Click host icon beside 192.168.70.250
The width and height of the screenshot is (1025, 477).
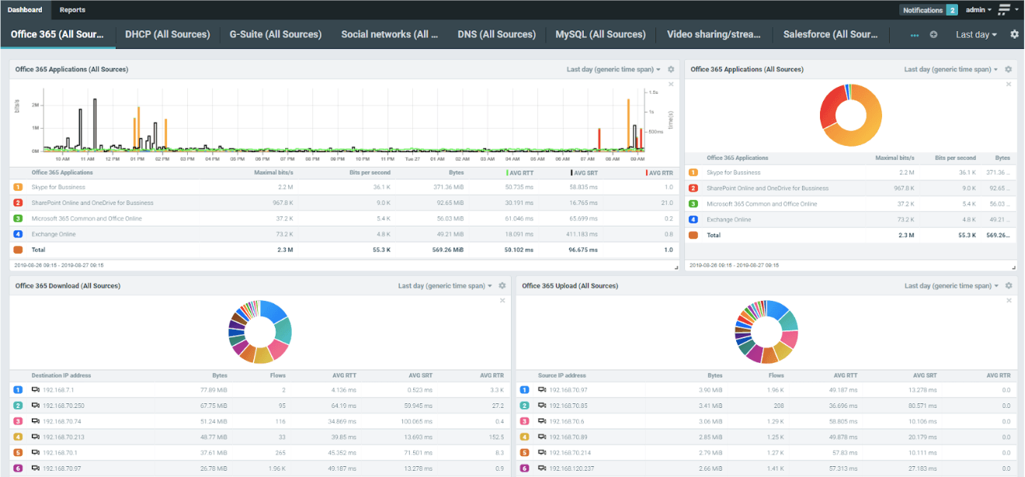click(36, 406)
